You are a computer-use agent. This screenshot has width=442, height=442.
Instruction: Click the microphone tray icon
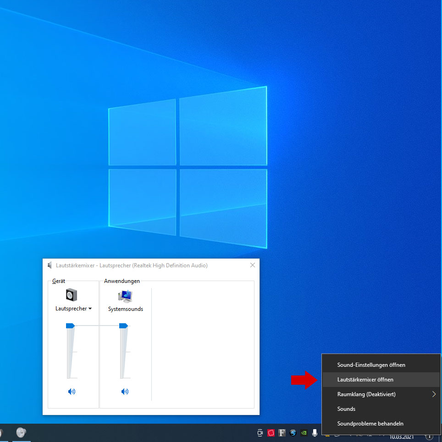pos(315,433)
